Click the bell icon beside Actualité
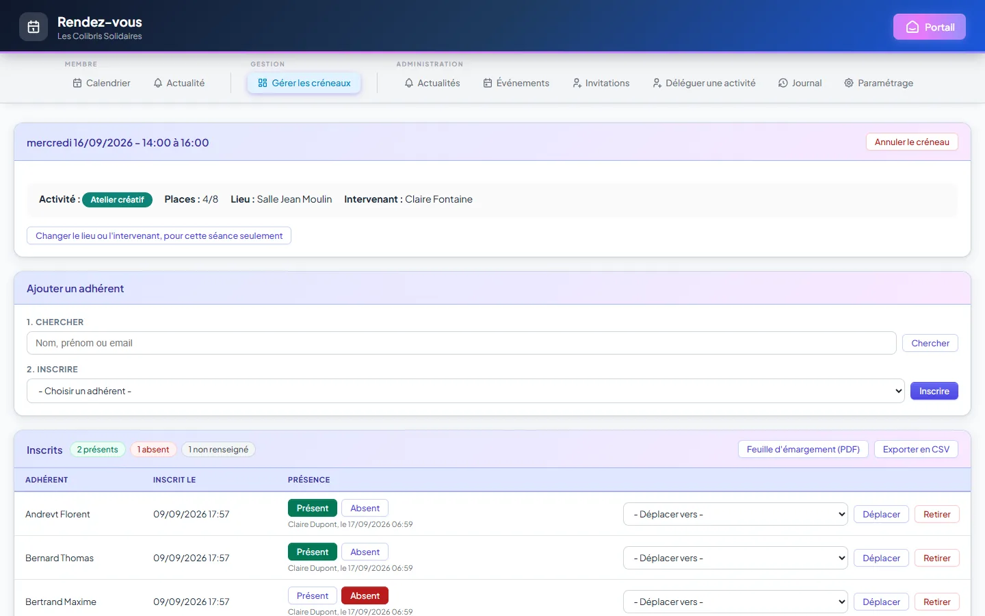Screen dimensions: 985x616 coord(158,83)
